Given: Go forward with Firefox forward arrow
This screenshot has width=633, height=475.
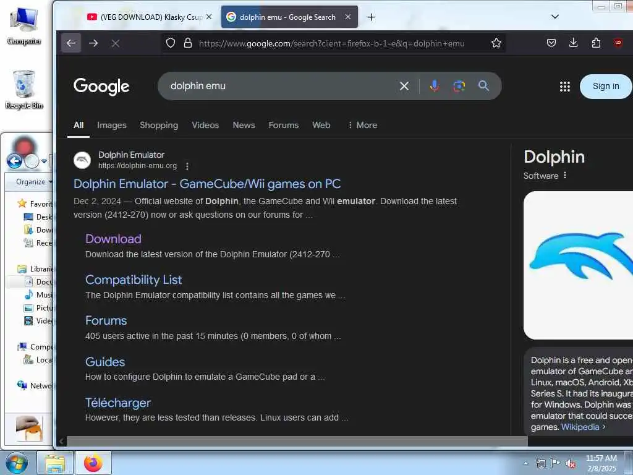Looking at the screenshot, I should click(93, 43).
